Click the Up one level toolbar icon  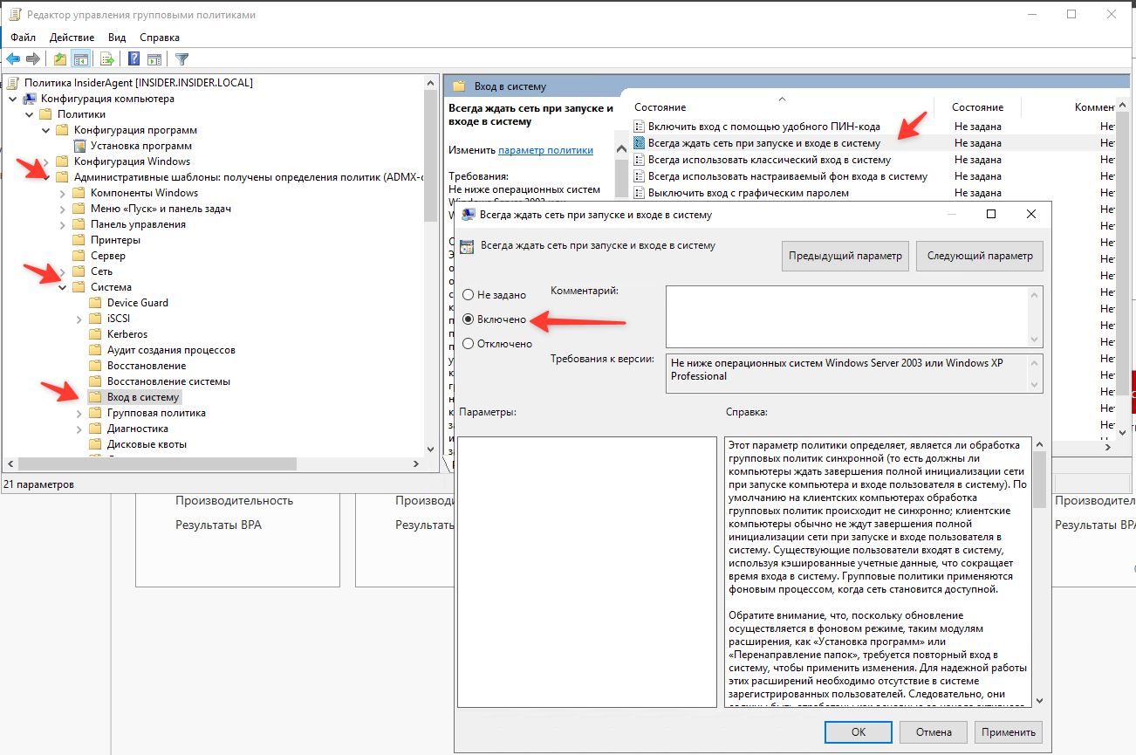(59, 59)
